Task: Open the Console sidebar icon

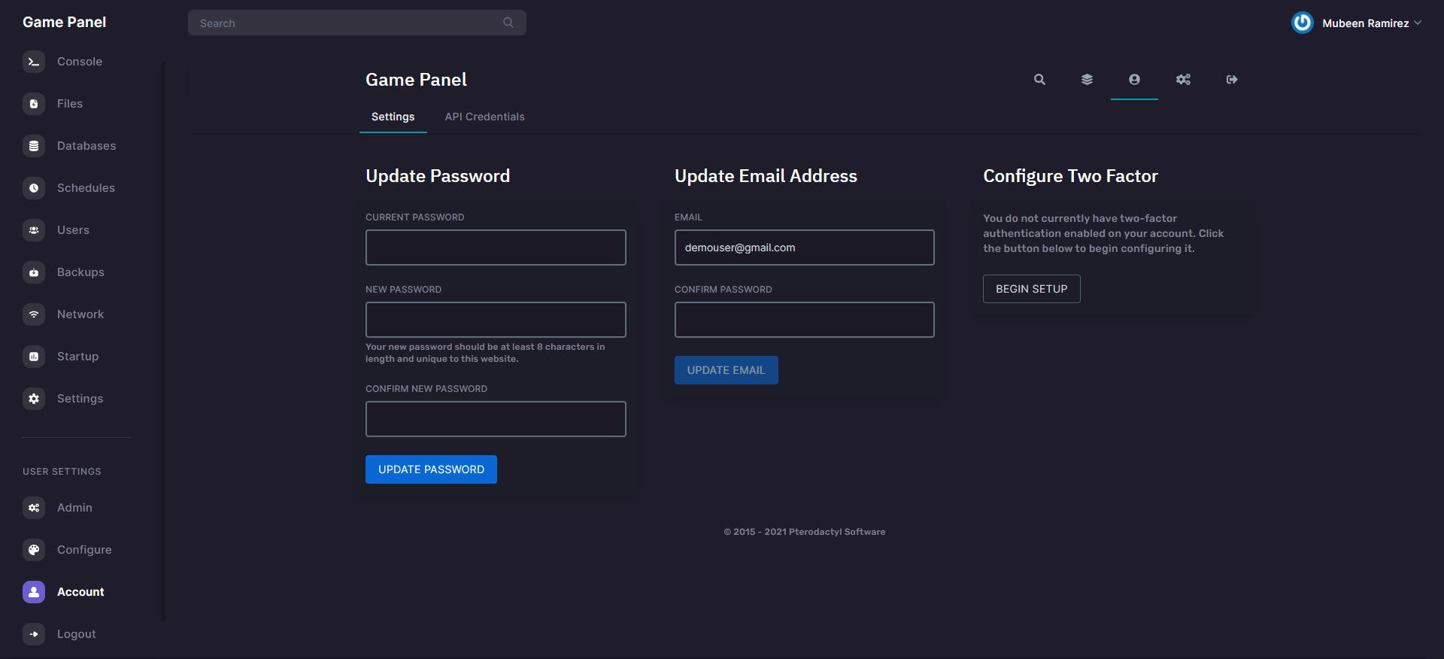Action: 34,62
